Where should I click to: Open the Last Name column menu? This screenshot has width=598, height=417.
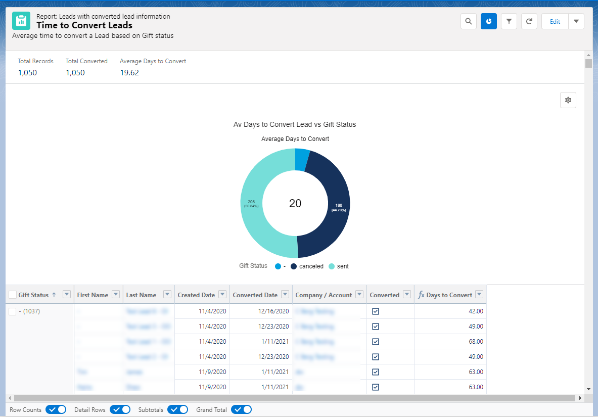tap(167, 295)
